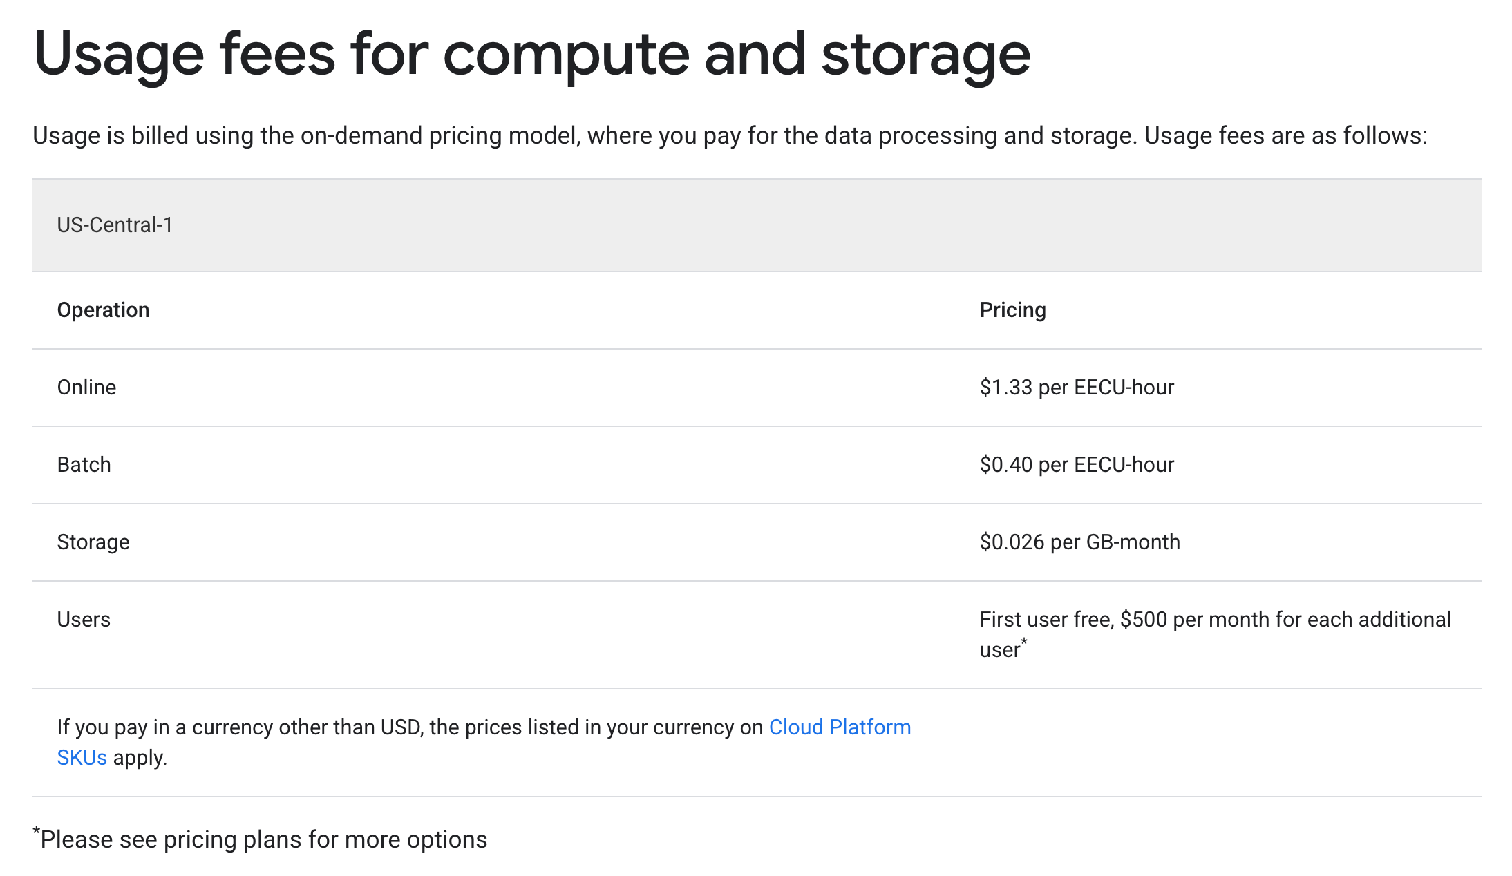Click the Pricing column header
1512x876 pixels.
[1012, 310]
